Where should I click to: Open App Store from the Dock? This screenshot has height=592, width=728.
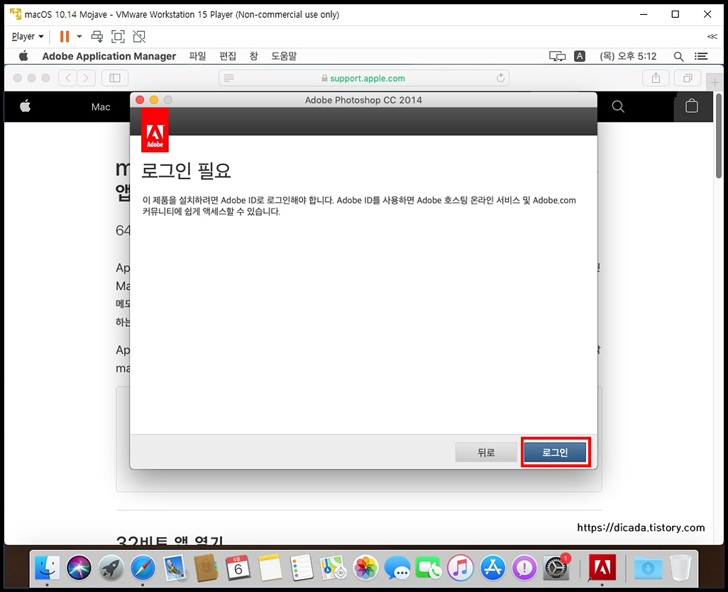[492, 567]
